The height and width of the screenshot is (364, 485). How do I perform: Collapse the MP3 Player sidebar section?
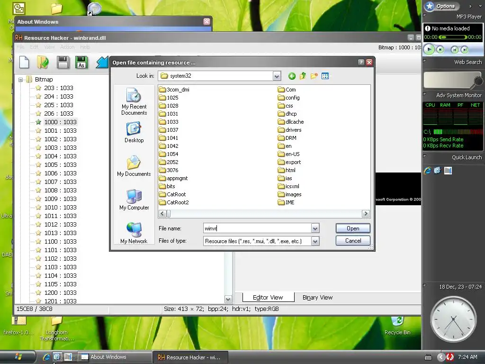pyautogui.click(x=425, y=16)
